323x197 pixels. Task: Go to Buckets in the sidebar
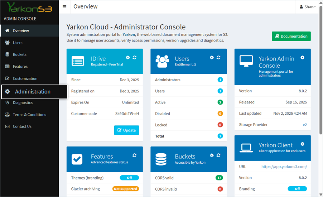pos(19,54)
